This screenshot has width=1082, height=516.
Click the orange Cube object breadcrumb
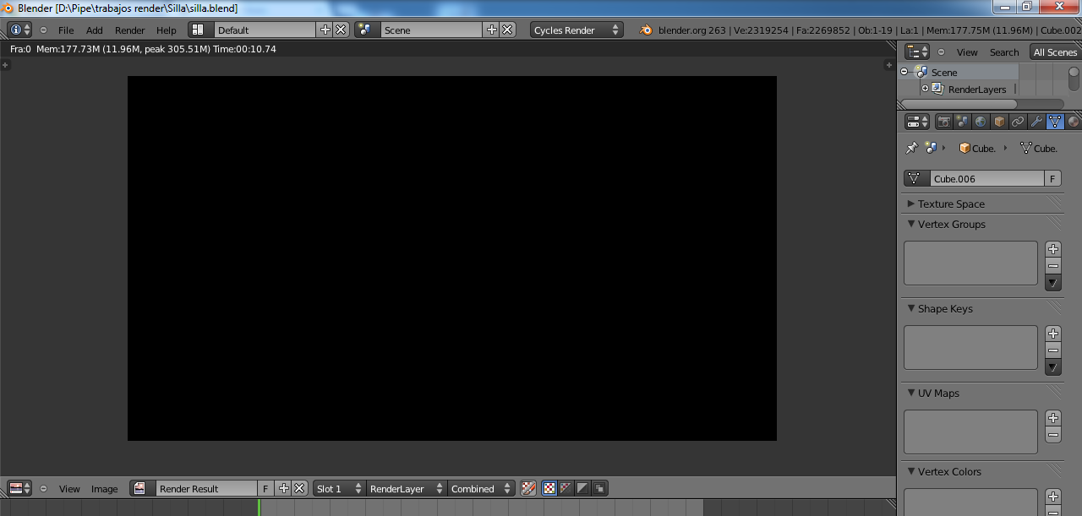coord(977,148)
